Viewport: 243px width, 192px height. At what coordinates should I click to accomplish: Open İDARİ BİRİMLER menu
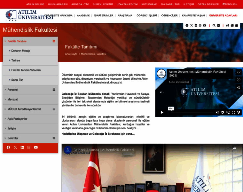tap(104, 15)
